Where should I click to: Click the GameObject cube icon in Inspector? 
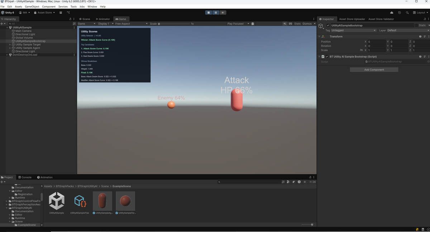(321, 26)
